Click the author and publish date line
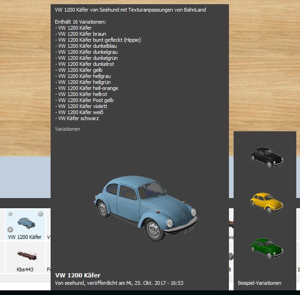Screen dimensions: 300x295 tap(119, 283)
